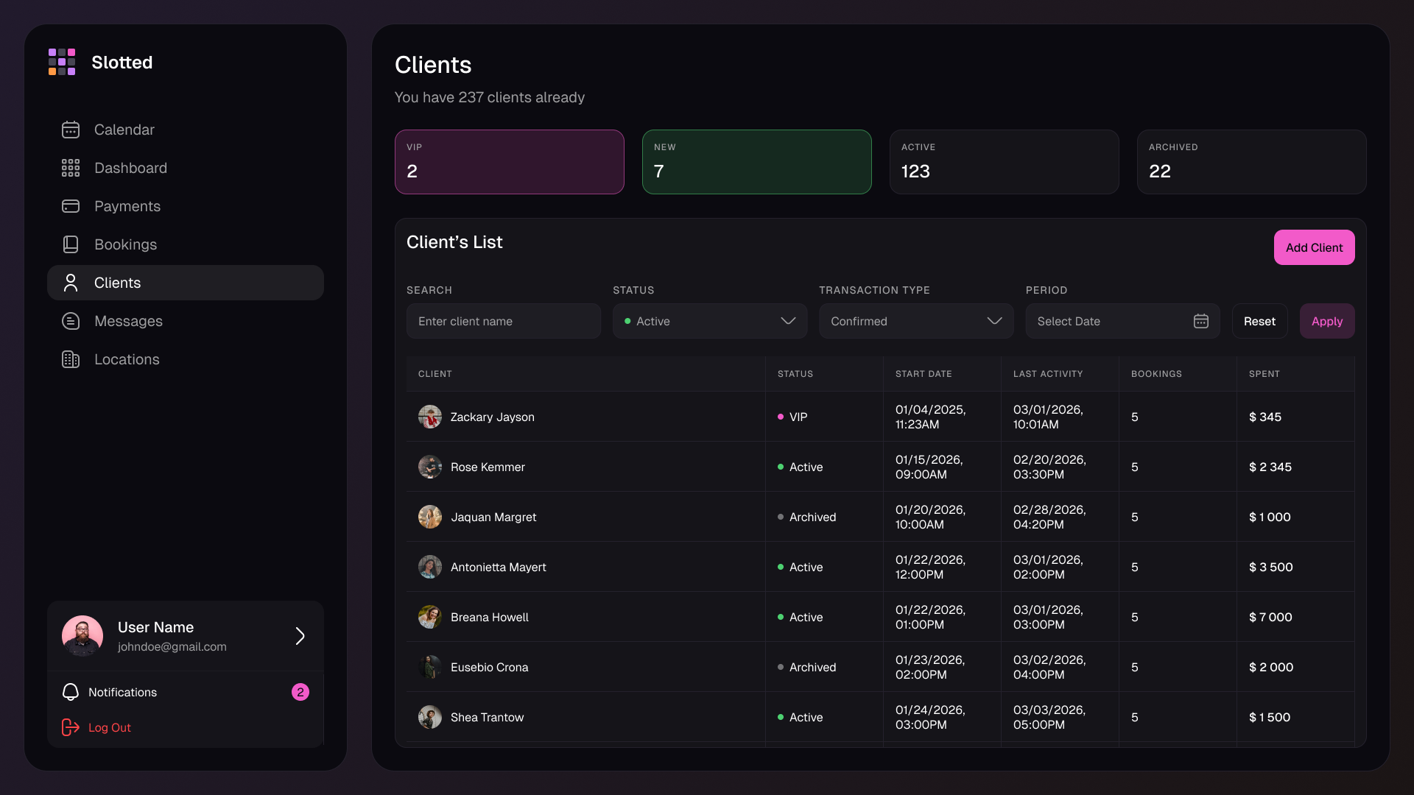Click the Clients person icon

pyautogui.click(x=71, y=283)
